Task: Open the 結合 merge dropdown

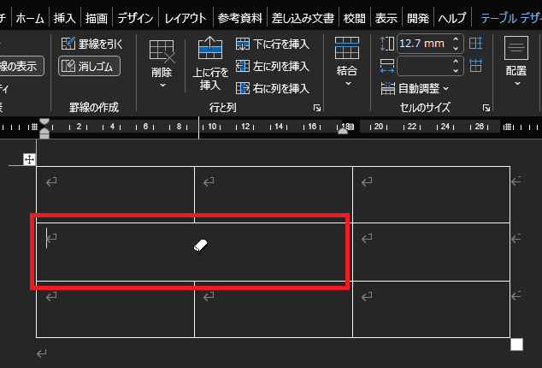Action: (x=347, y=62)
